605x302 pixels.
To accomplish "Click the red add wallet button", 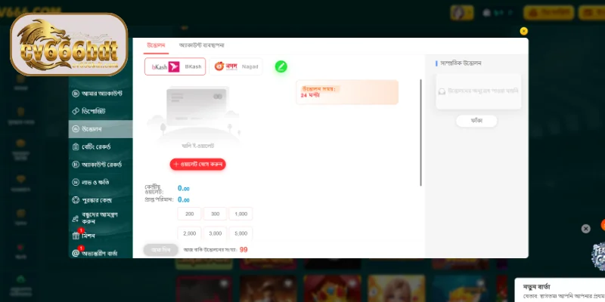I will click(x=198, y=165).
